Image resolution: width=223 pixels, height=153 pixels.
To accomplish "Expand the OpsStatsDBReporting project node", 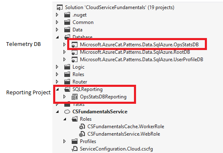I will (x=65, y=97).
